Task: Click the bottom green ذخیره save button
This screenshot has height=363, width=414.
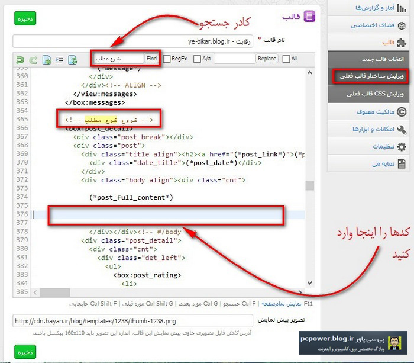Action: [25, 352]
